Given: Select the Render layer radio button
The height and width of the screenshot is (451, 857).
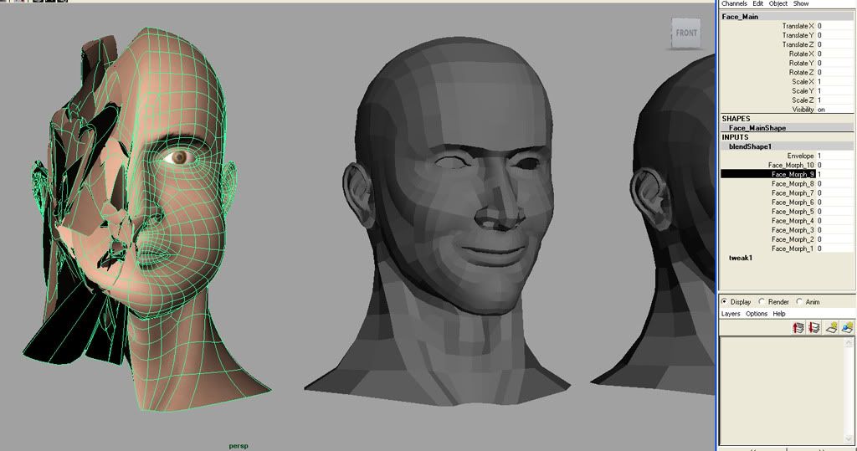Looking at the screenshot, I should click(x=762, y=301).
